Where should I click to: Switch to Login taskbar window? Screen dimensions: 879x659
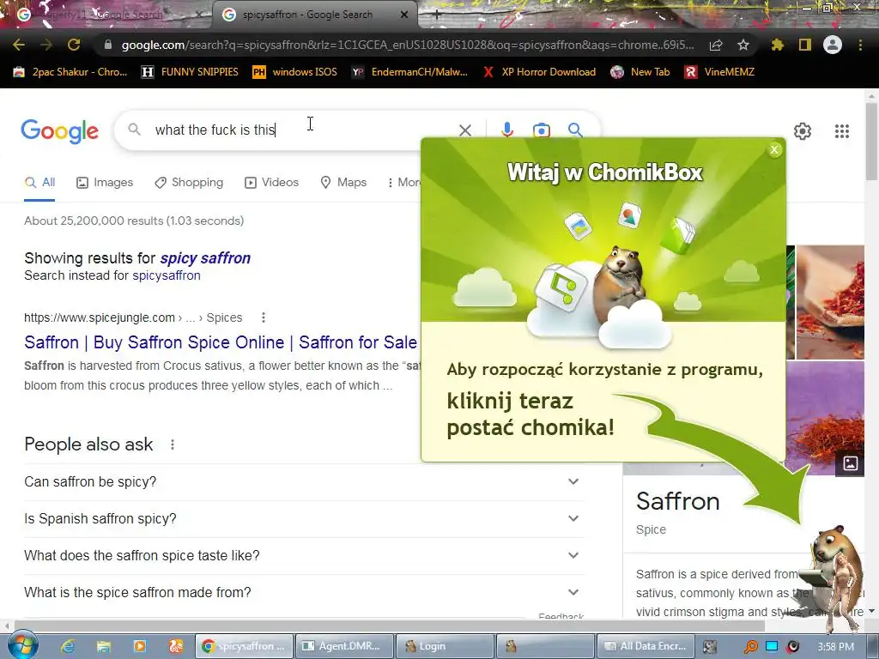point(446,646)
